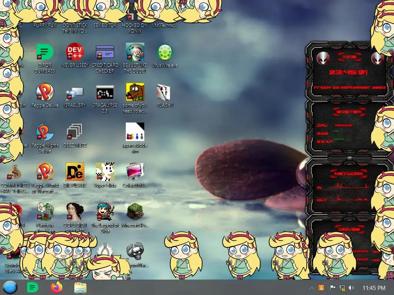Select the VM0Technic... icon label
This screenshot has height=295, width=394.
point(165,25)
